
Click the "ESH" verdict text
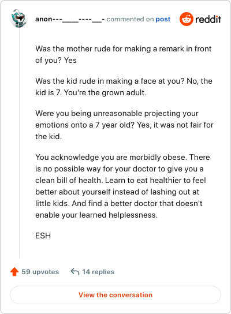pos(43,235)
